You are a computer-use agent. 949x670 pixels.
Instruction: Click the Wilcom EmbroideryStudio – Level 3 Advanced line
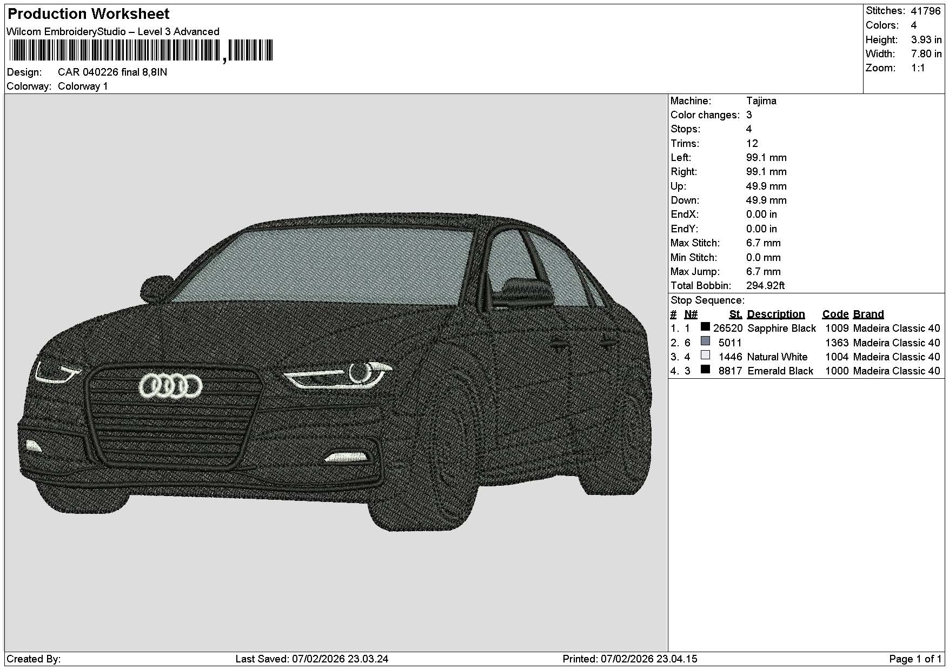click(113, 31)
